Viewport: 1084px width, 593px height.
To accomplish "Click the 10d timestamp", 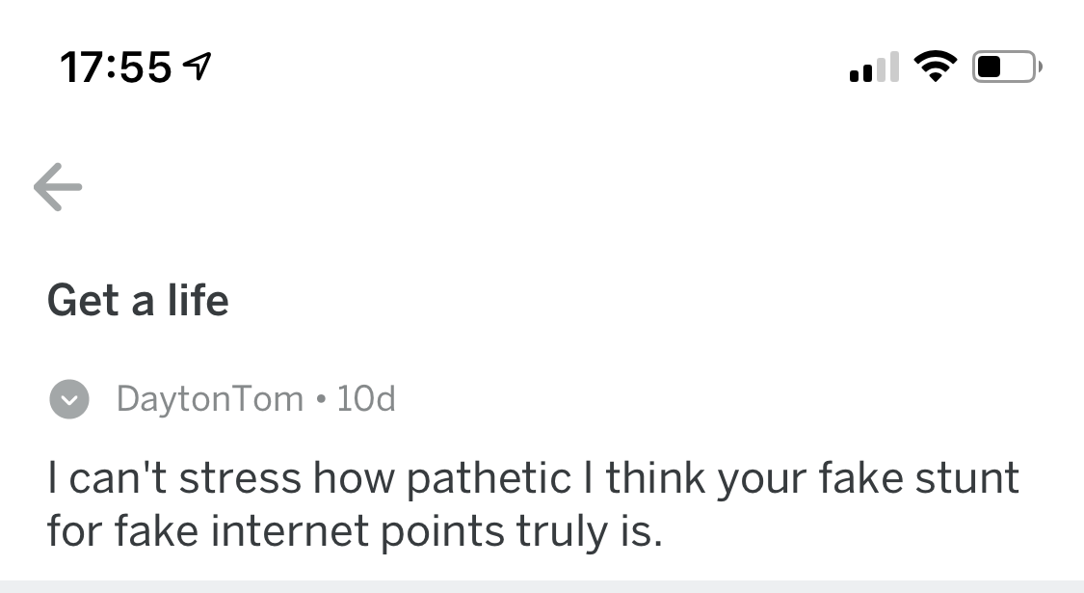I will 366,398.
